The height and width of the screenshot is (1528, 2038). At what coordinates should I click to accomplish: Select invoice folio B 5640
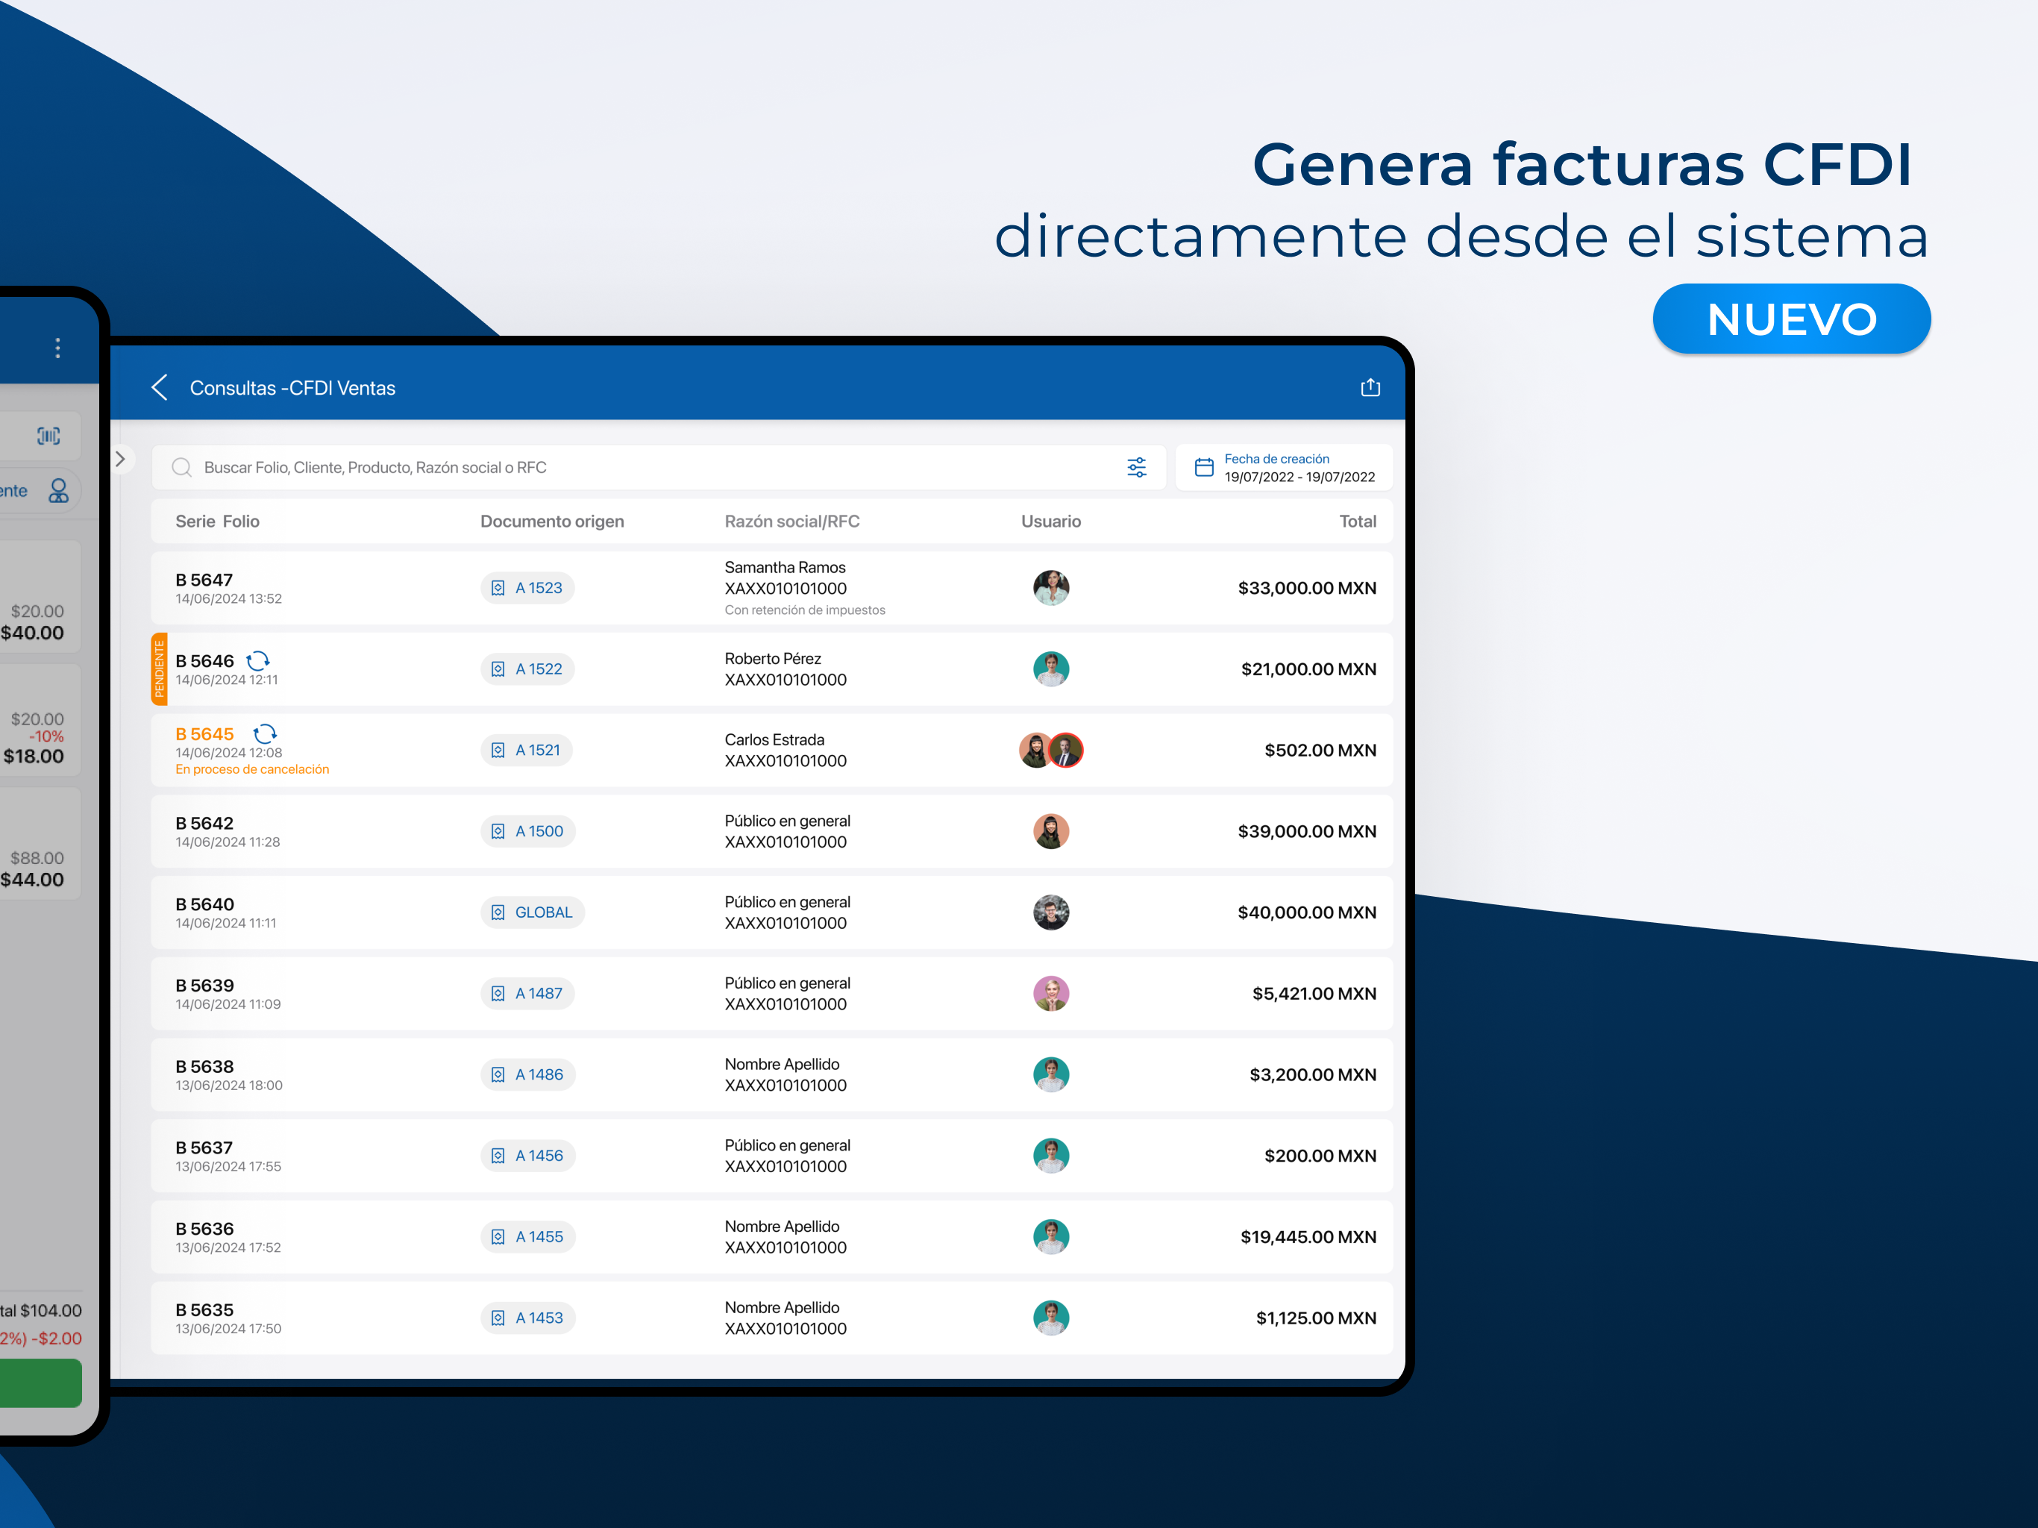[x=204, y=904]
